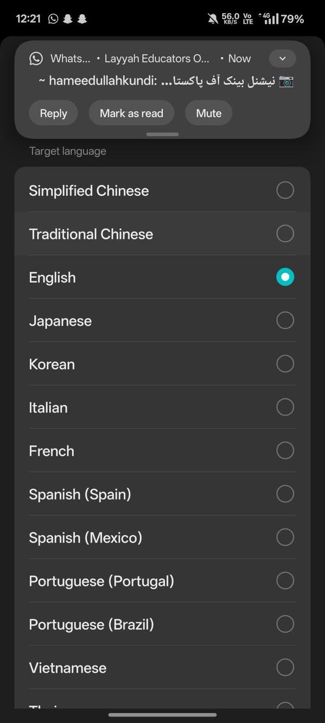
Task: Tap the VoLTE indicator icon
Action: 247,18
